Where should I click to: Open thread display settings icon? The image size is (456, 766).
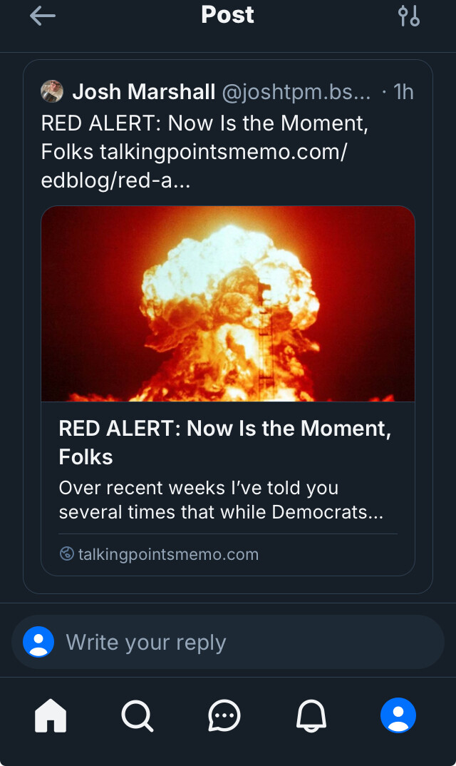(x=409, y=16)
